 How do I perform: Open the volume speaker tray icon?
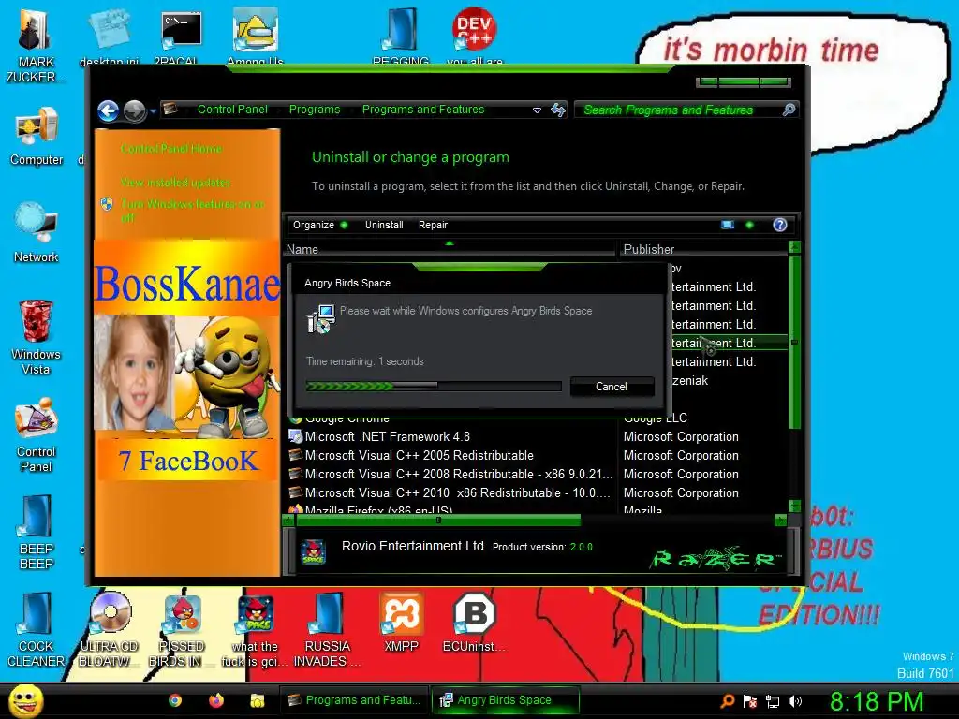click(x=795, y=701)
